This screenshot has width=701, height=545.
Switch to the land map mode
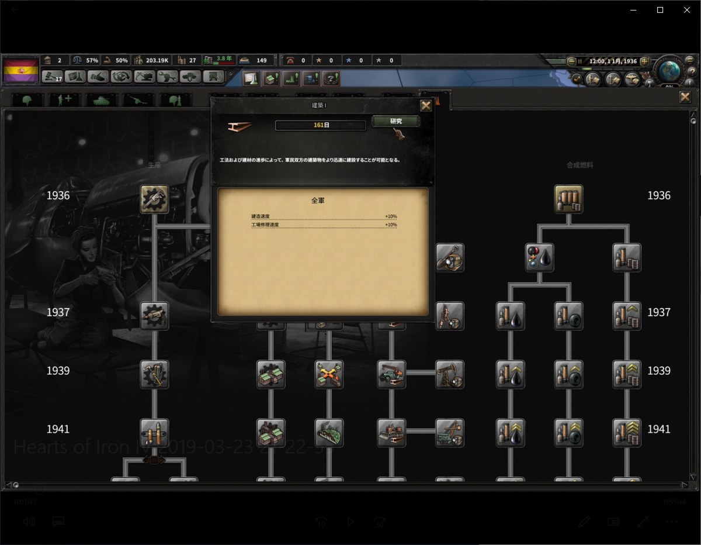pyautogui.click(x=593, y=79)
